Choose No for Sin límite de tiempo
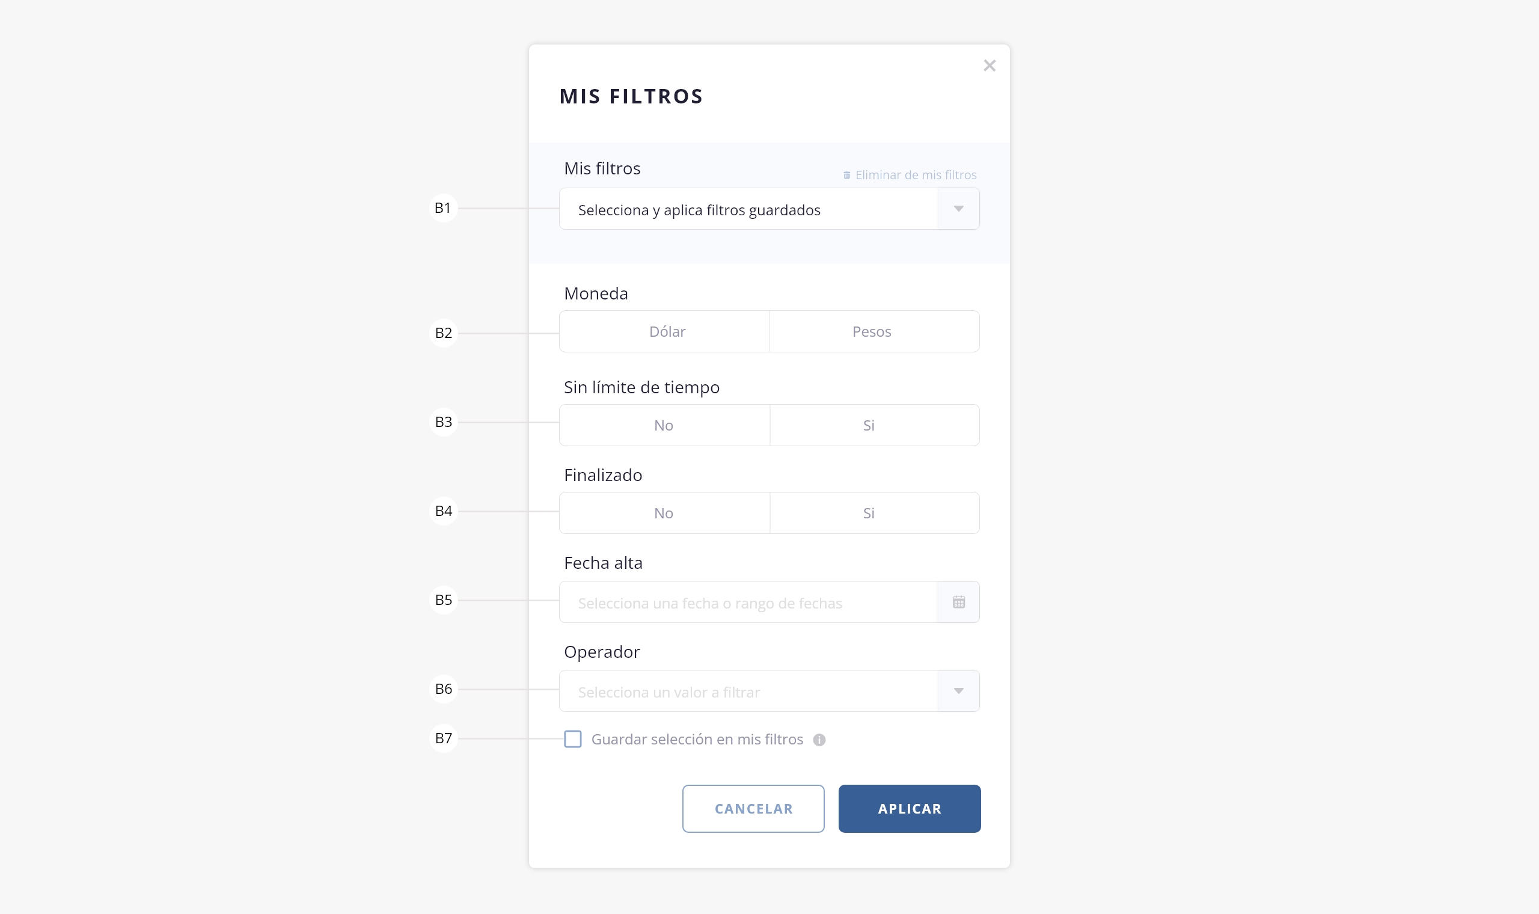Image resolution: width=1539 pixels, height=914 pixels. (x=664, y=425)
